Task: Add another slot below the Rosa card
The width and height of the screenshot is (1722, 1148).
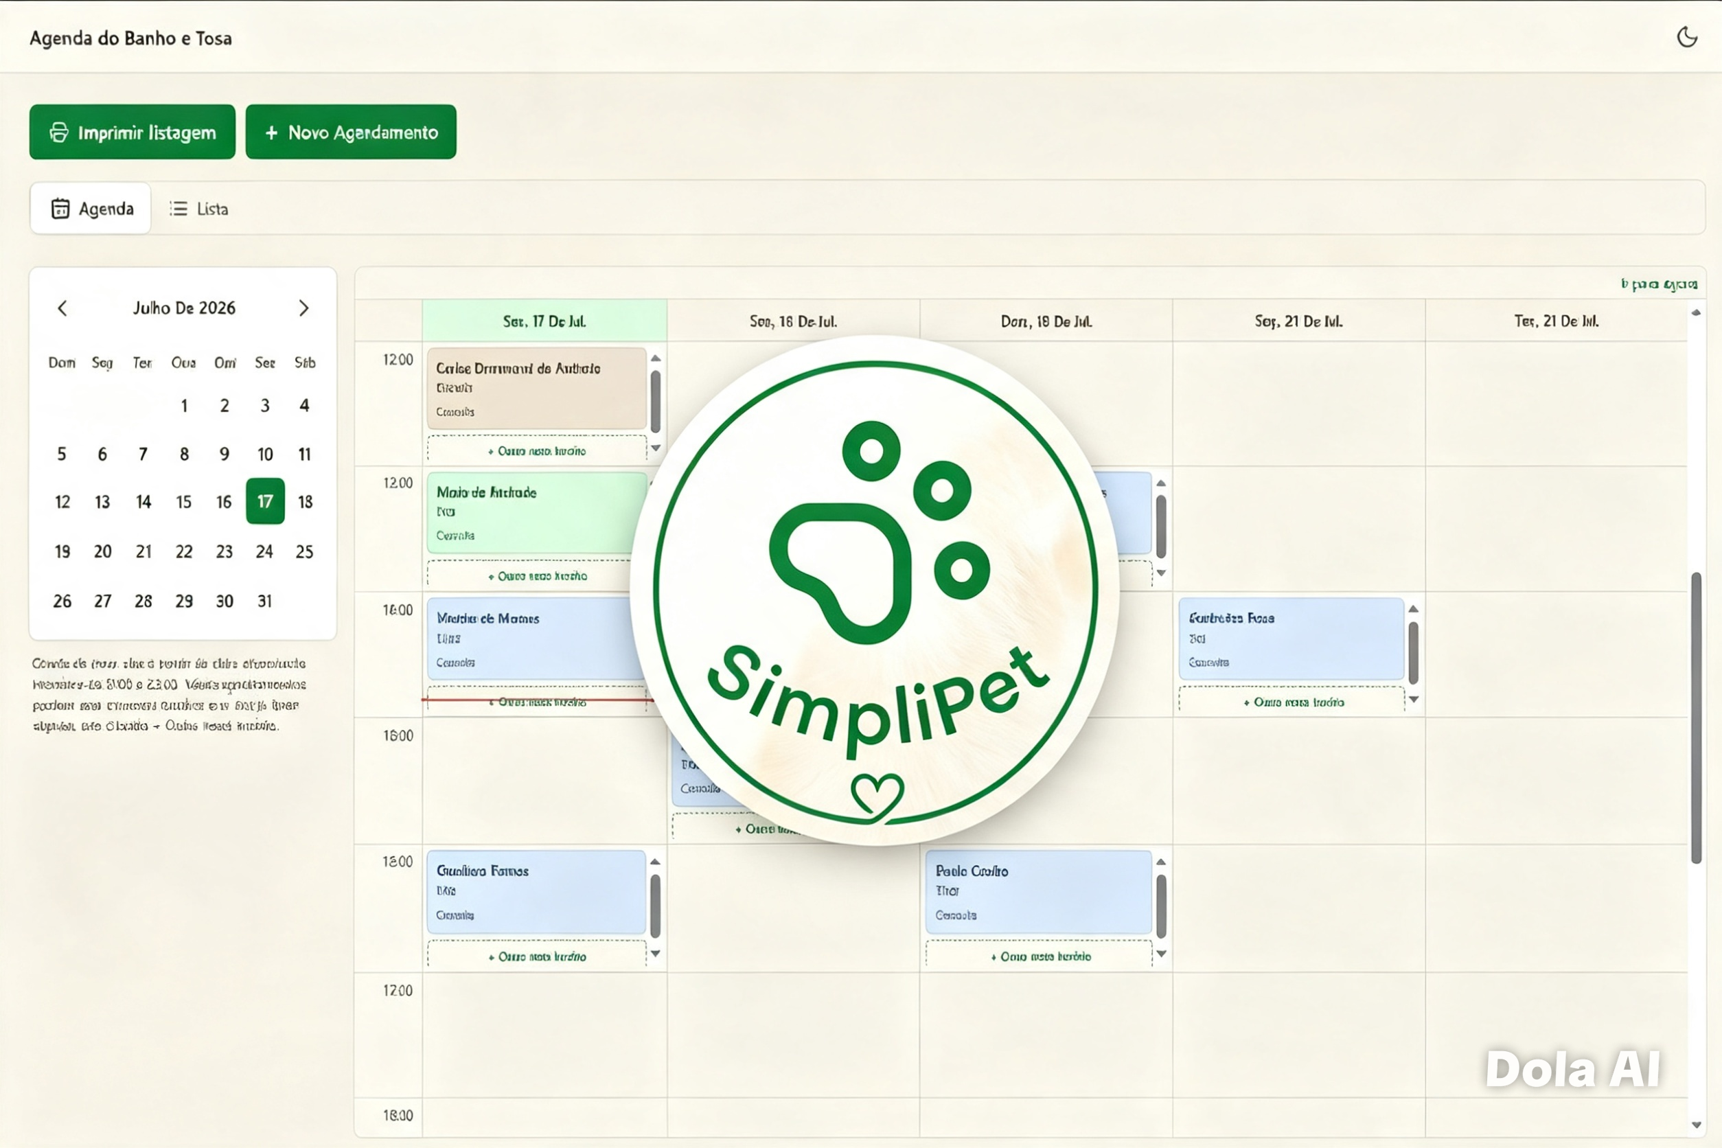Action: (1291, 702)
